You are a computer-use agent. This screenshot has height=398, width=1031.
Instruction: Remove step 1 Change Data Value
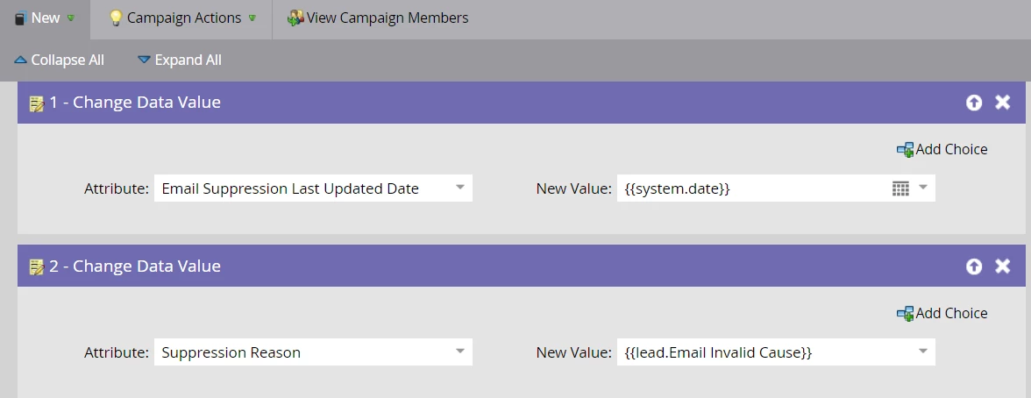pyautogui.click(x=1003, y=103)
